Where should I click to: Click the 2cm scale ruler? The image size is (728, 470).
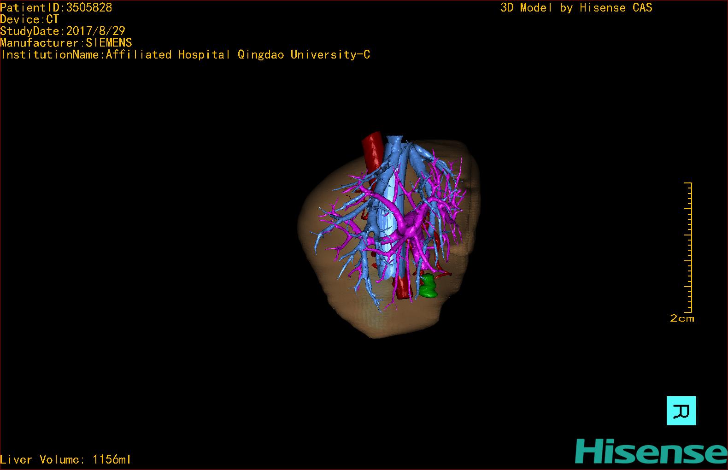[688, 247]
